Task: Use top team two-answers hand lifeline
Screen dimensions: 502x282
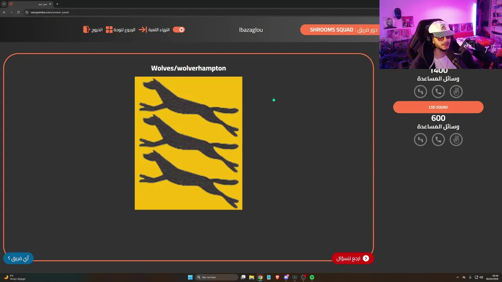Action: pyautogui.click(x=456, y=92)
